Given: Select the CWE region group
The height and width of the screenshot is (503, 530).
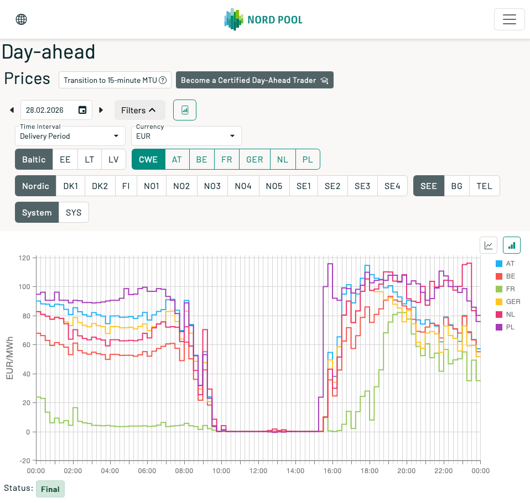Looking at the screenshot, I should tap(148, 159).
